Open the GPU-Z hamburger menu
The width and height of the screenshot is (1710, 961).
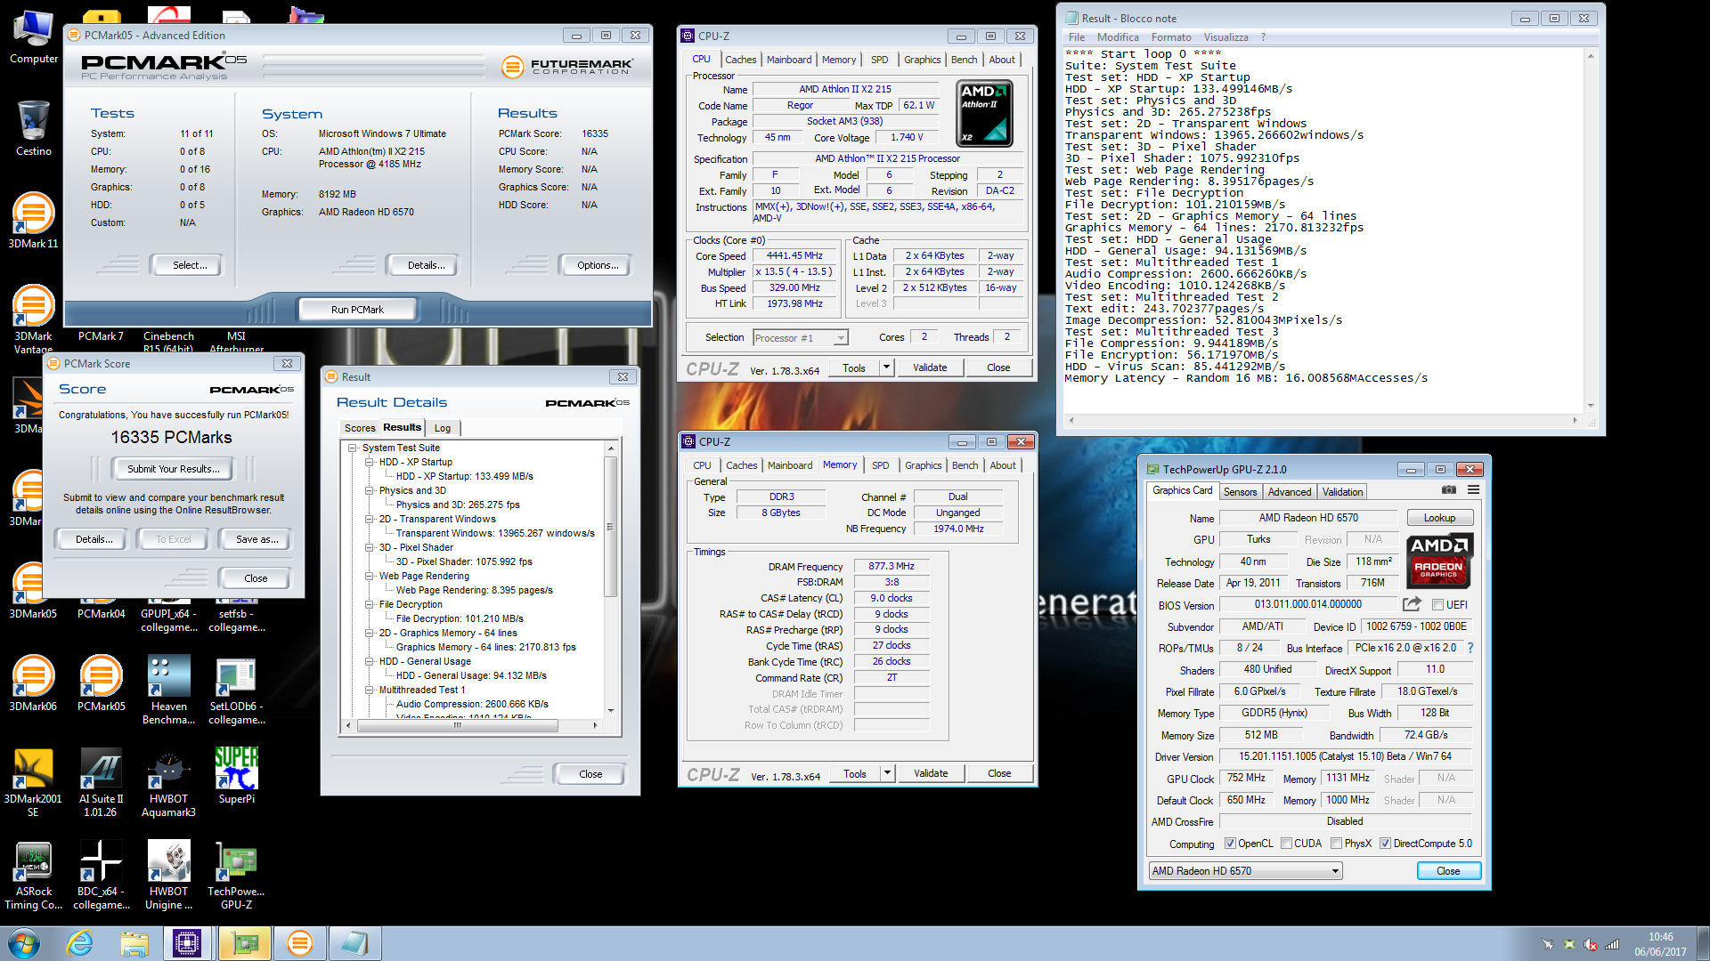(x=1474, y=490)
